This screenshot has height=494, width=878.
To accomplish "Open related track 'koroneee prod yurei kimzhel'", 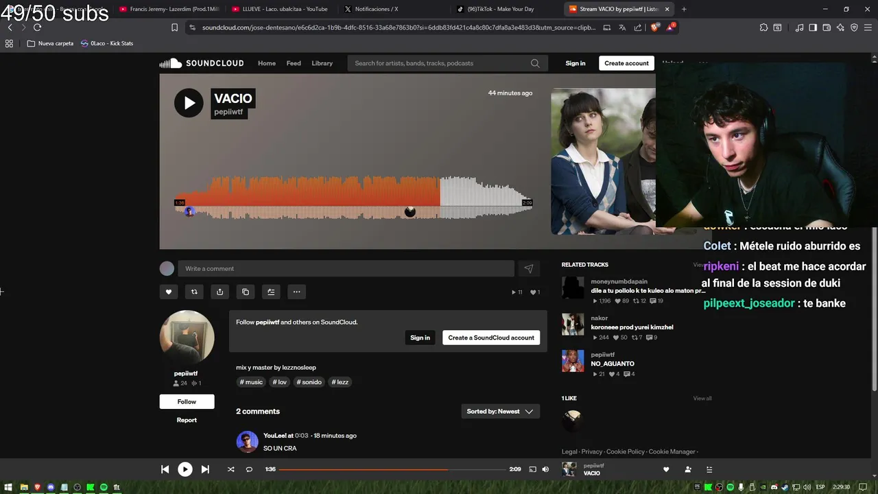I will click(x=632, y=327).
